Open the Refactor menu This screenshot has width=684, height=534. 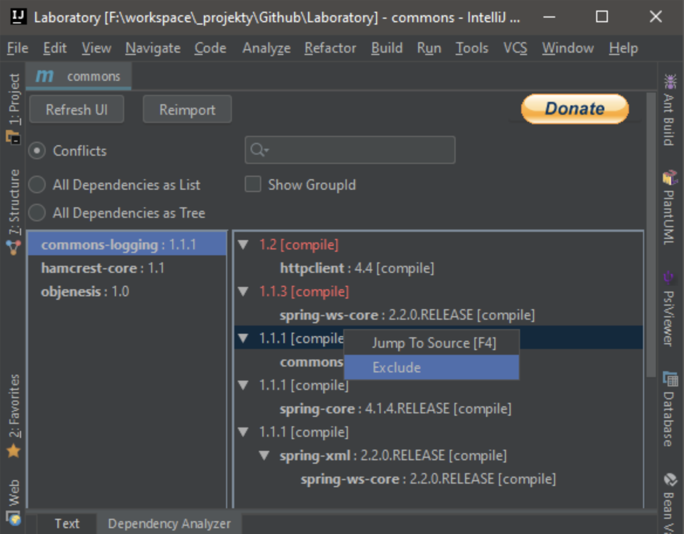click(330, 48)
